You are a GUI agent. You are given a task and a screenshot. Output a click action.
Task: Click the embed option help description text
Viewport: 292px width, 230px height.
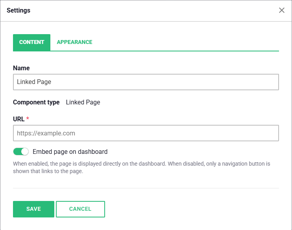pyautogui.click(x=142, y=167)
